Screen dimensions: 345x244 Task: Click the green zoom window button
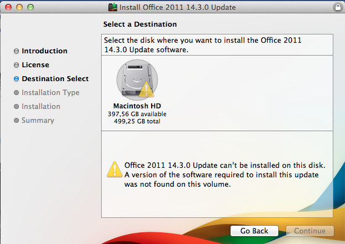[31, 7]
